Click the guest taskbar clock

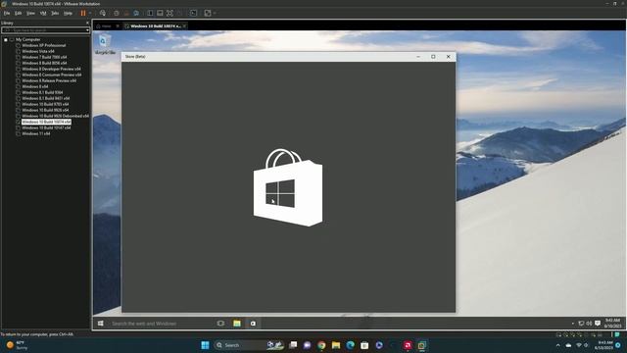tap(612, 324)
